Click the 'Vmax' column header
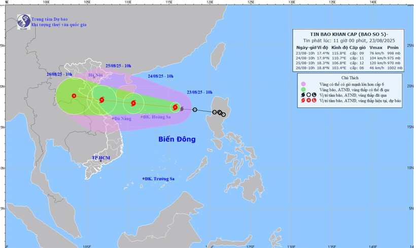Viewport: 416px width, 248px height. pos(376,48)
